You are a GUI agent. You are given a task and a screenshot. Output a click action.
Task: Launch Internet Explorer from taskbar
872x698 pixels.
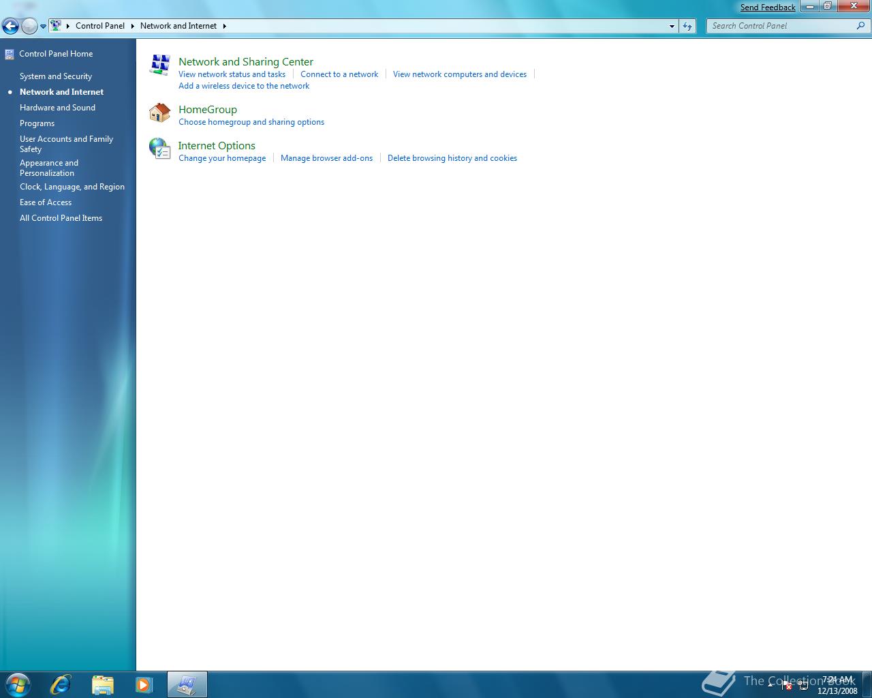pyautogui.click(x=61, y=684)
